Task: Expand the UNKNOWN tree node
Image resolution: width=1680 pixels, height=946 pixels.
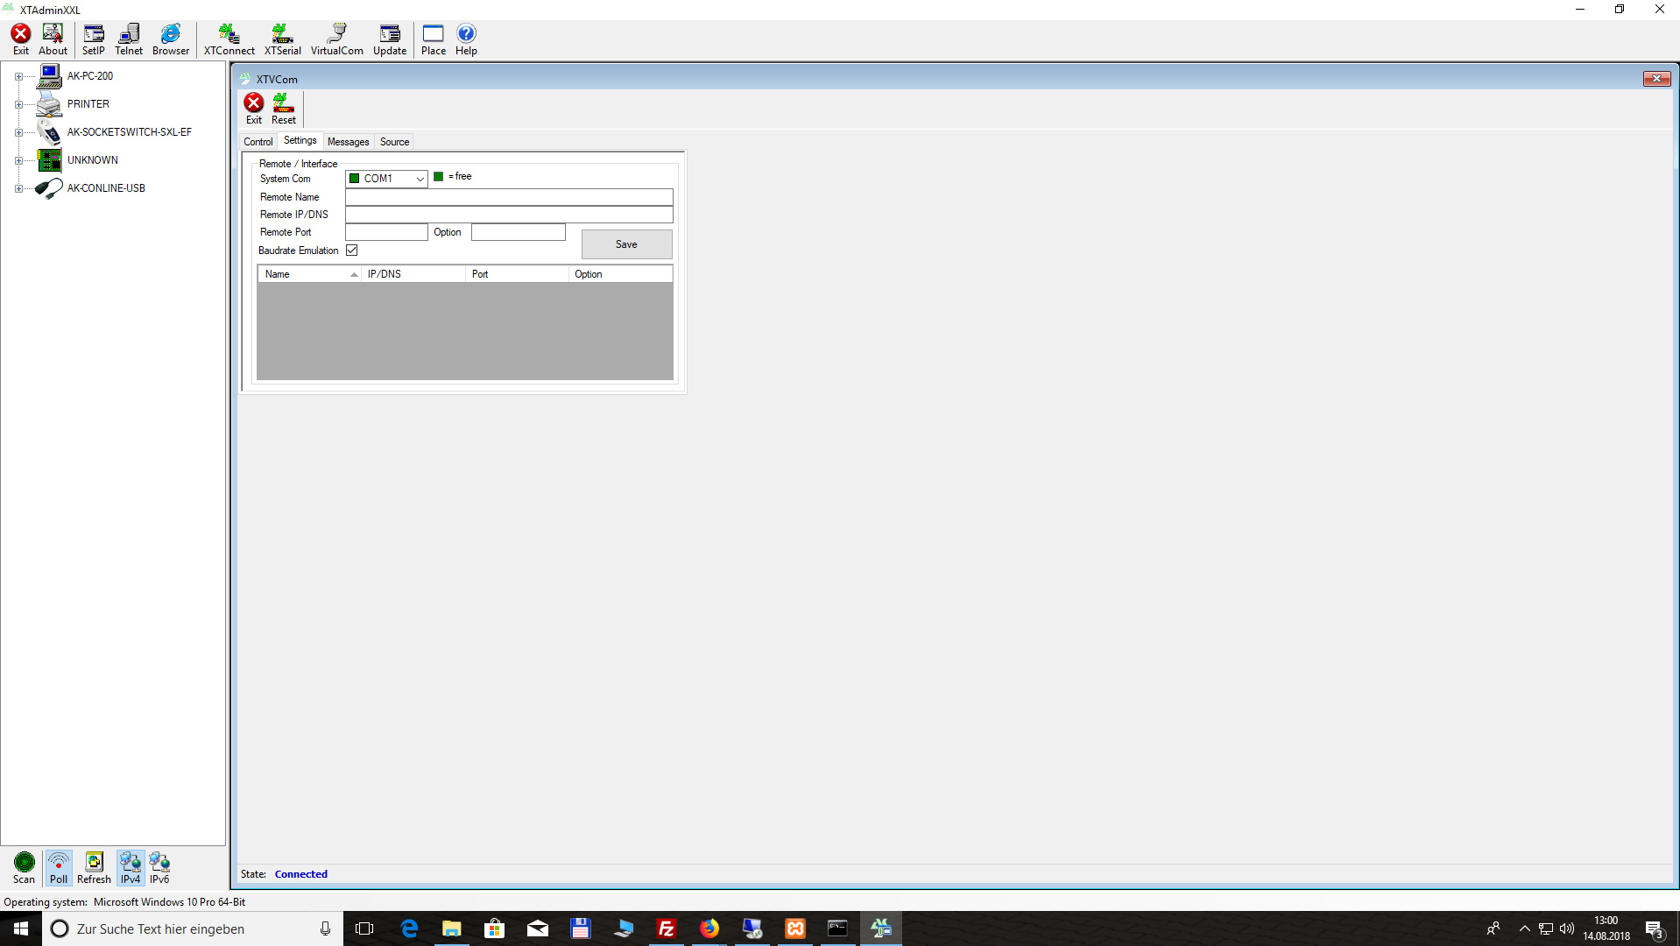Action: pyautogui.click(x=18, y=161)
